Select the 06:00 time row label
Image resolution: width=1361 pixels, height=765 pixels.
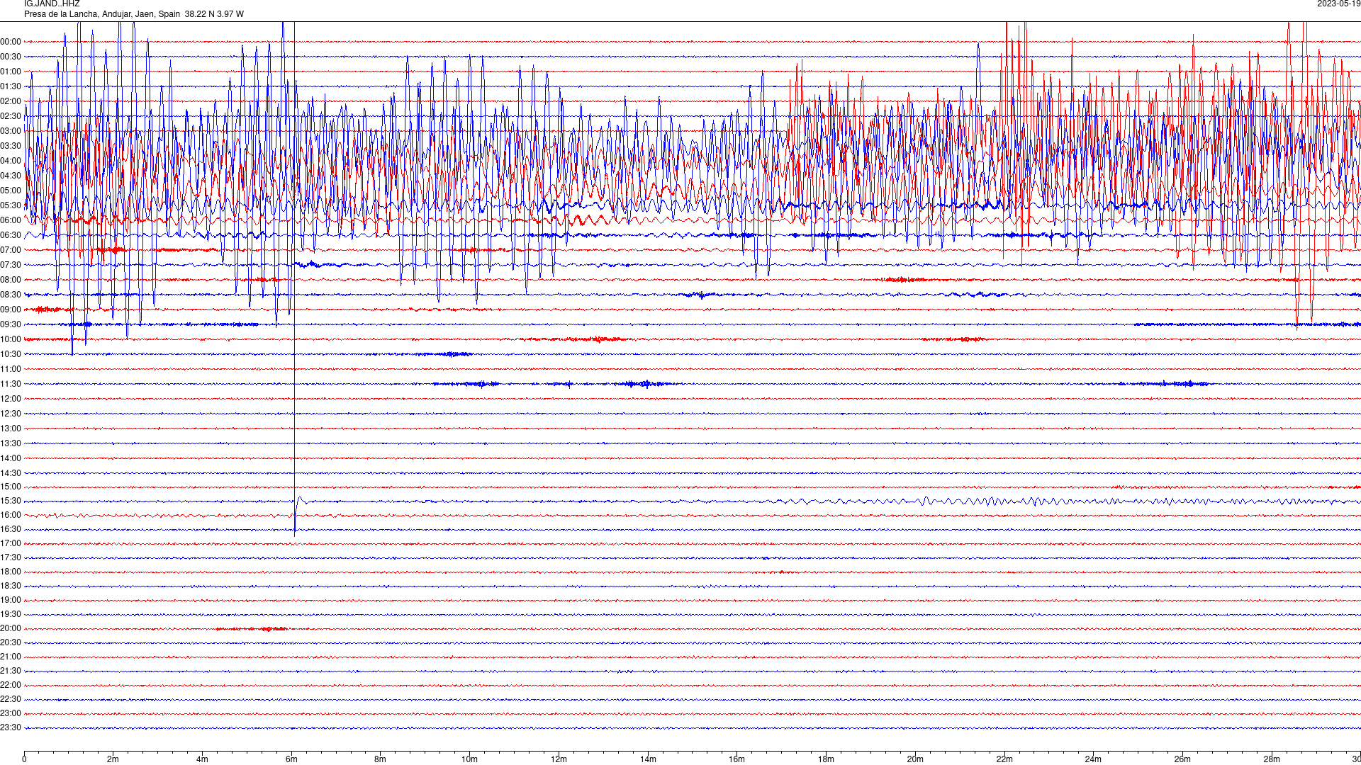click(11, 220)
